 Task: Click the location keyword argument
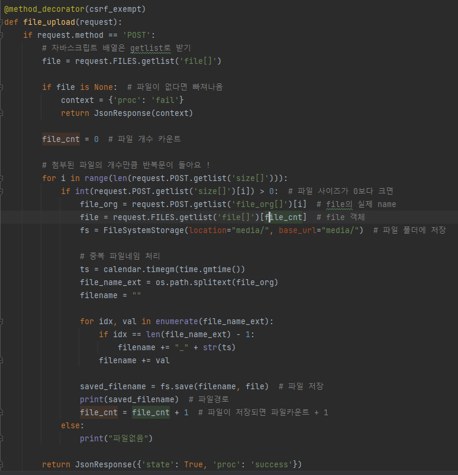pos(208,230)
